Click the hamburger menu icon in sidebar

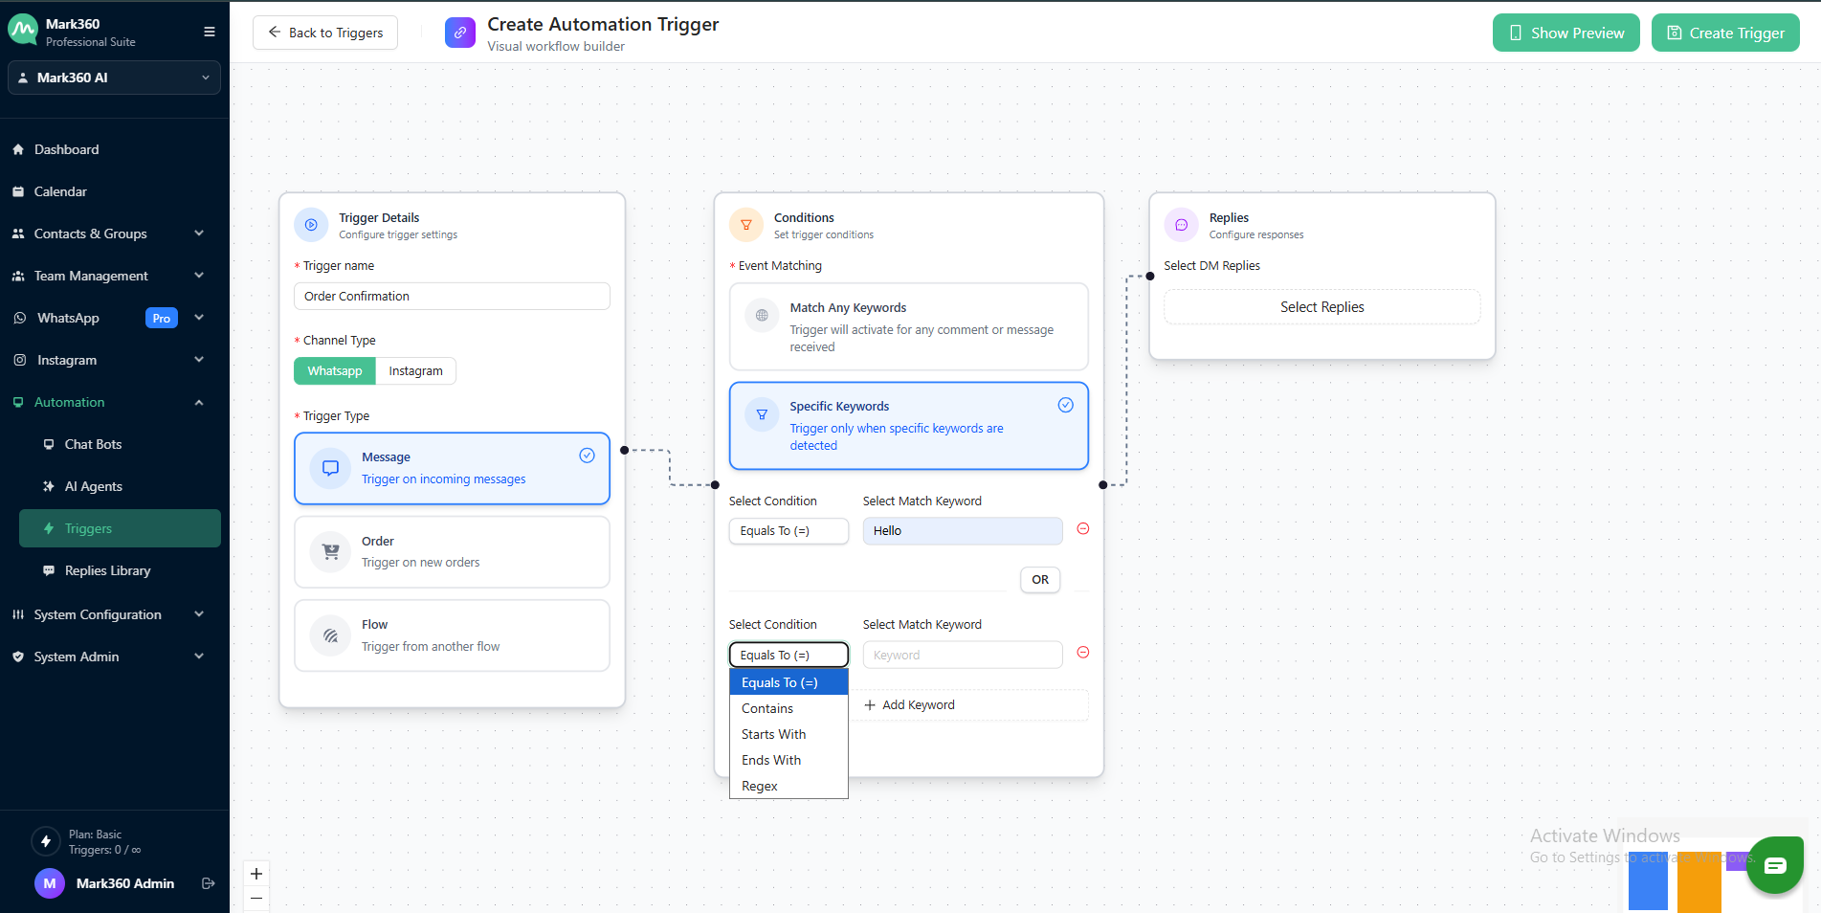pos(209,32)
